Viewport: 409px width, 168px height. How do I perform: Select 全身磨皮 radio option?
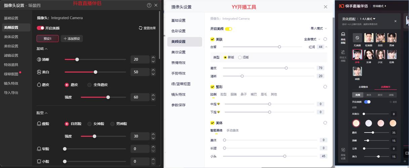[x=89, y=85]
